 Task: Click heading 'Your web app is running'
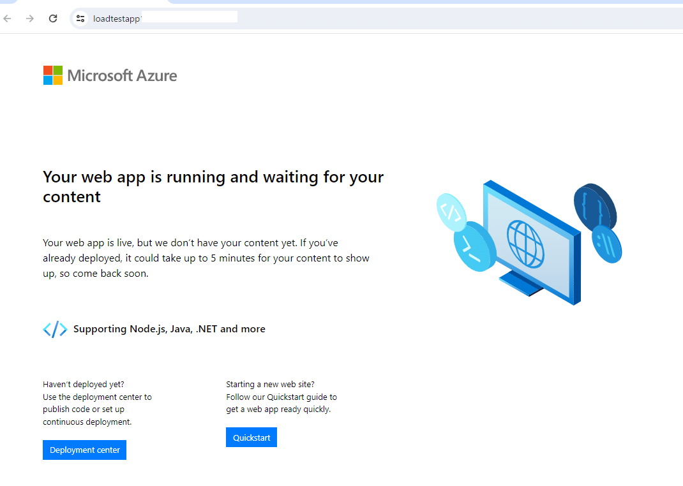click(213, 187)
